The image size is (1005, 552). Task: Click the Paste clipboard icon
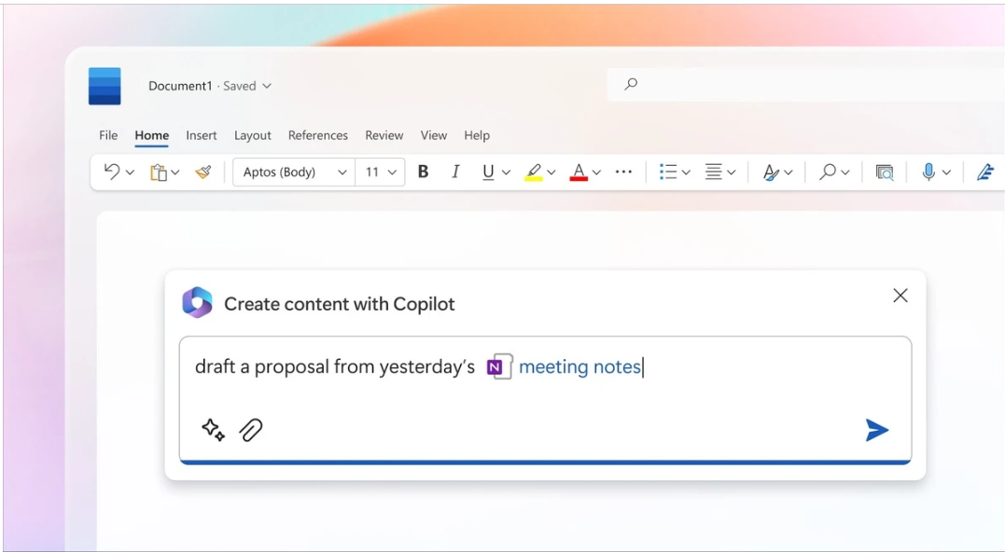click(x=159, y=172)
